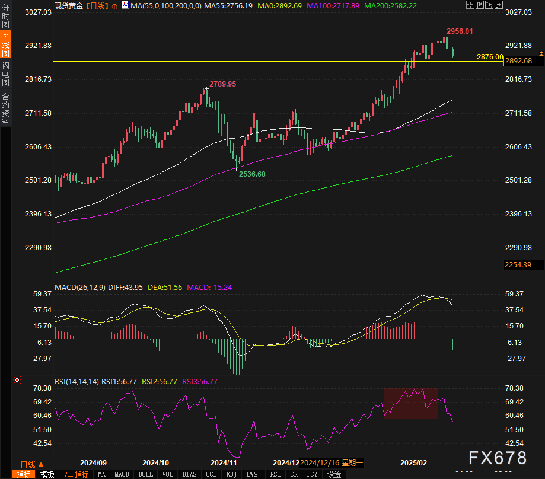Open the 设置 settings option

pos(333,474)
